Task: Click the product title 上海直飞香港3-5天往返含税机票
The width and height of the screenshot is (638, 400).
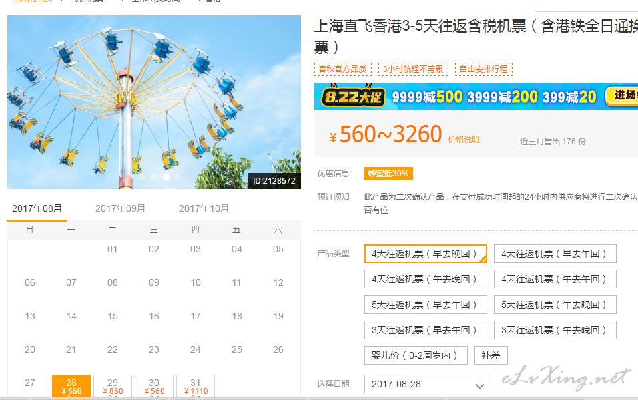Action: [476, 36]
